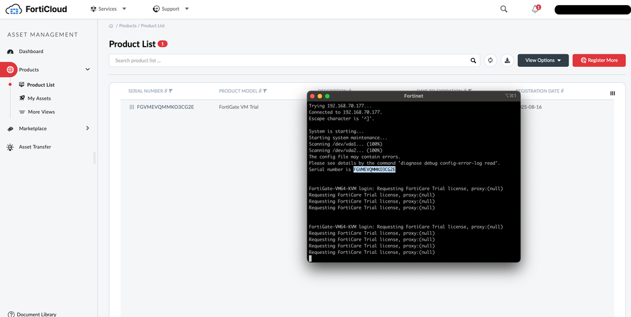
Task: Open Dashboard in the sidebar
Action: click(x=31, y=51)
